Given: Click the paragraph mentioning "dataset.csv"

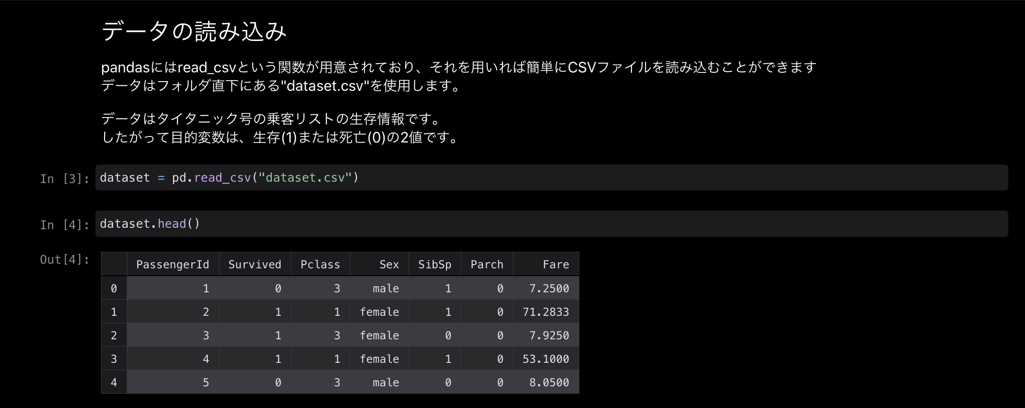Looking at the screenshot, I should pos(458,77).
